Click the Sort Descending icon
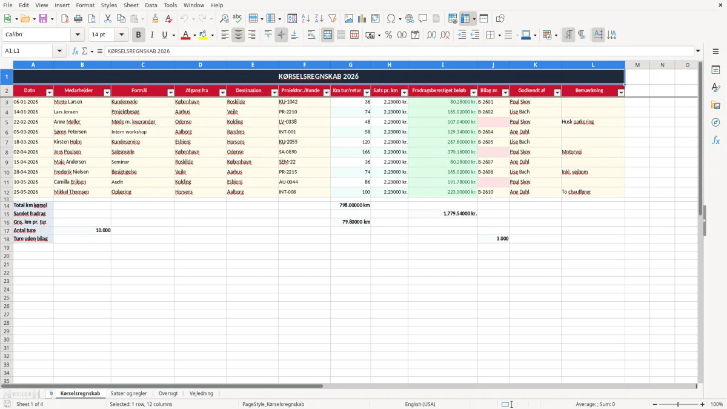 coord(319,19)
